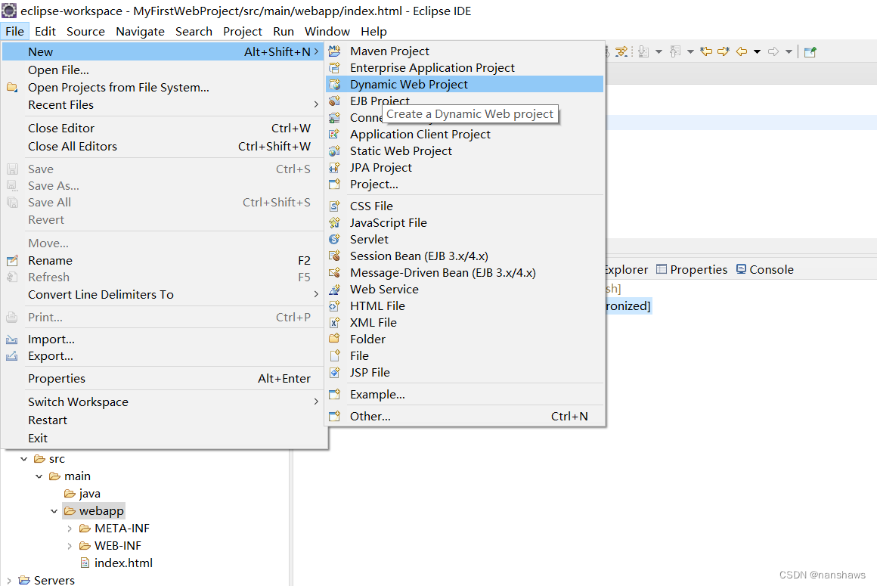
Task: Click the JSP File icon
Action: pos(334,373)
